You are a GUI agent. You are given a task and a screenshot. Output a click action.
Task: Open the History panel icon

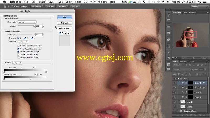[169, 15]
